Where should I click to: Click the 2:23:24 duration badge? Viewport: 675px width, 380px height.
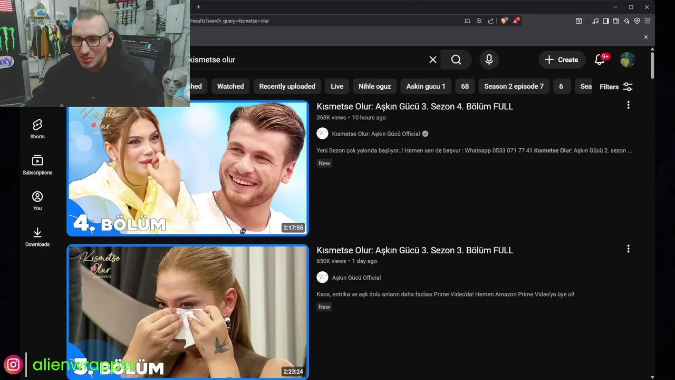pos(293,372)
